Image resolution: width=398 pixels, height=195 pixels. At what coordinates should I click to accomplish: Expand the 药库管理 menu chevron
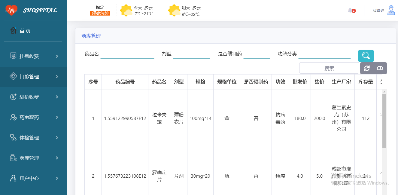[57, 158]
